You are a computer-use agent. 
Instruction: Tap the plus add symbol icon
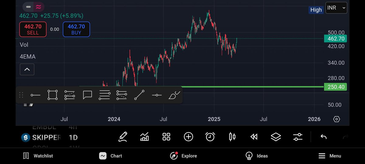coord(189,137)
